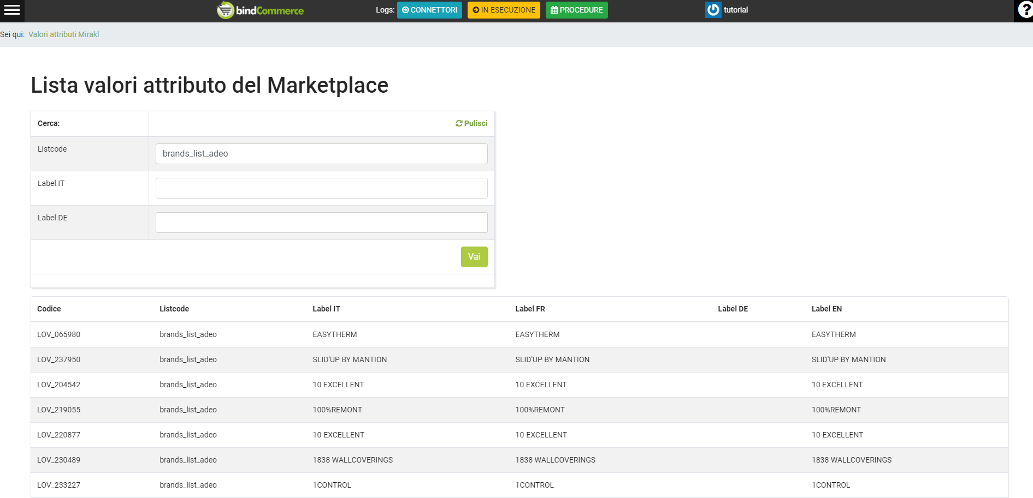Click 10-EXCELLENT in the Label FR column

541,435
